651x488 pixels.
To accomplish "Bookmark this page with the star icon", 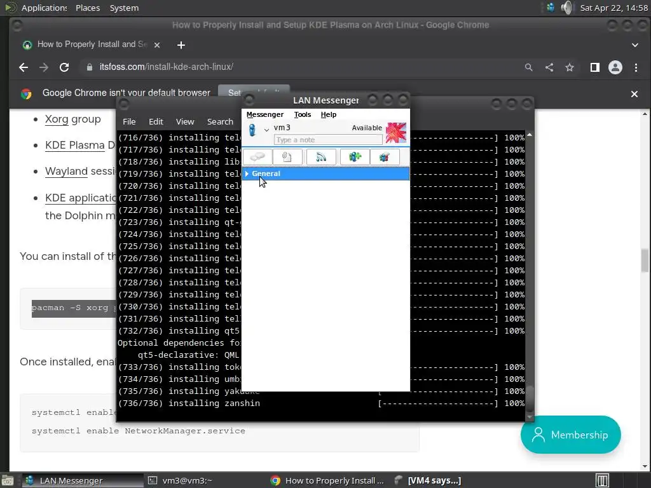I will pyautogui.click(x=570, y=67).
